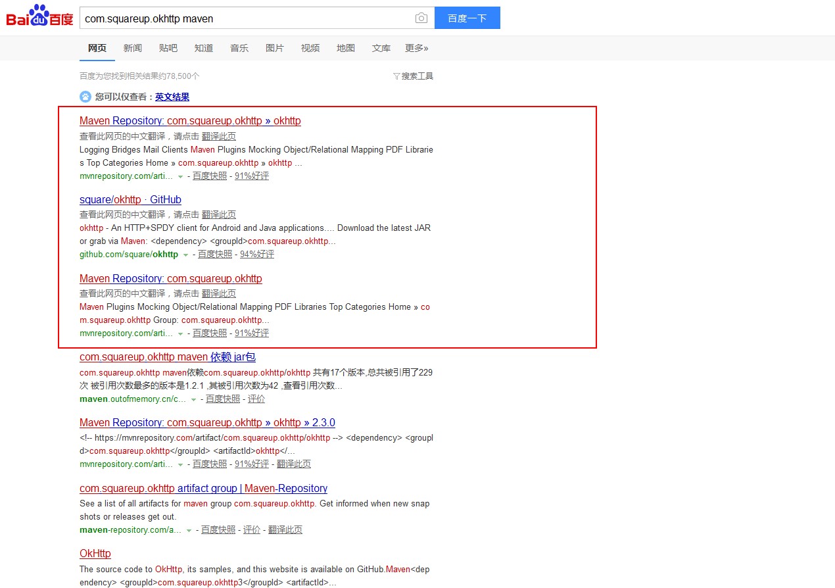Click the 英文结果 link
Viewport: 835px width, 588px height.
click(x=172, y=97)
